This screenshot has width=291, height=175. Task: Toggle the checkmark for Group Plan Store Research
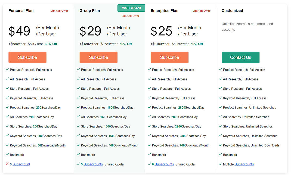point(78,89)
